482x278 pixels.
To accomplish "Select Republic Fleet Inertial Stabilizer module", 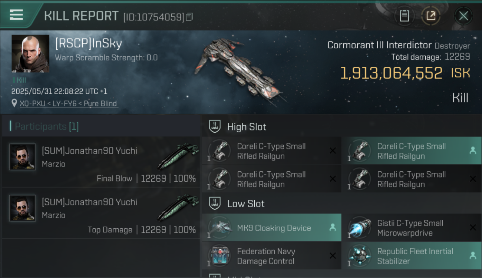I will 412,256.
